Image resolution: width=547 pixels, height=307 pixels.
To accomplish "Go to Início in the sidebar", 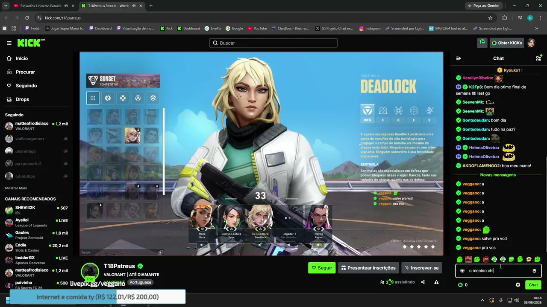I will pos(18,58).
